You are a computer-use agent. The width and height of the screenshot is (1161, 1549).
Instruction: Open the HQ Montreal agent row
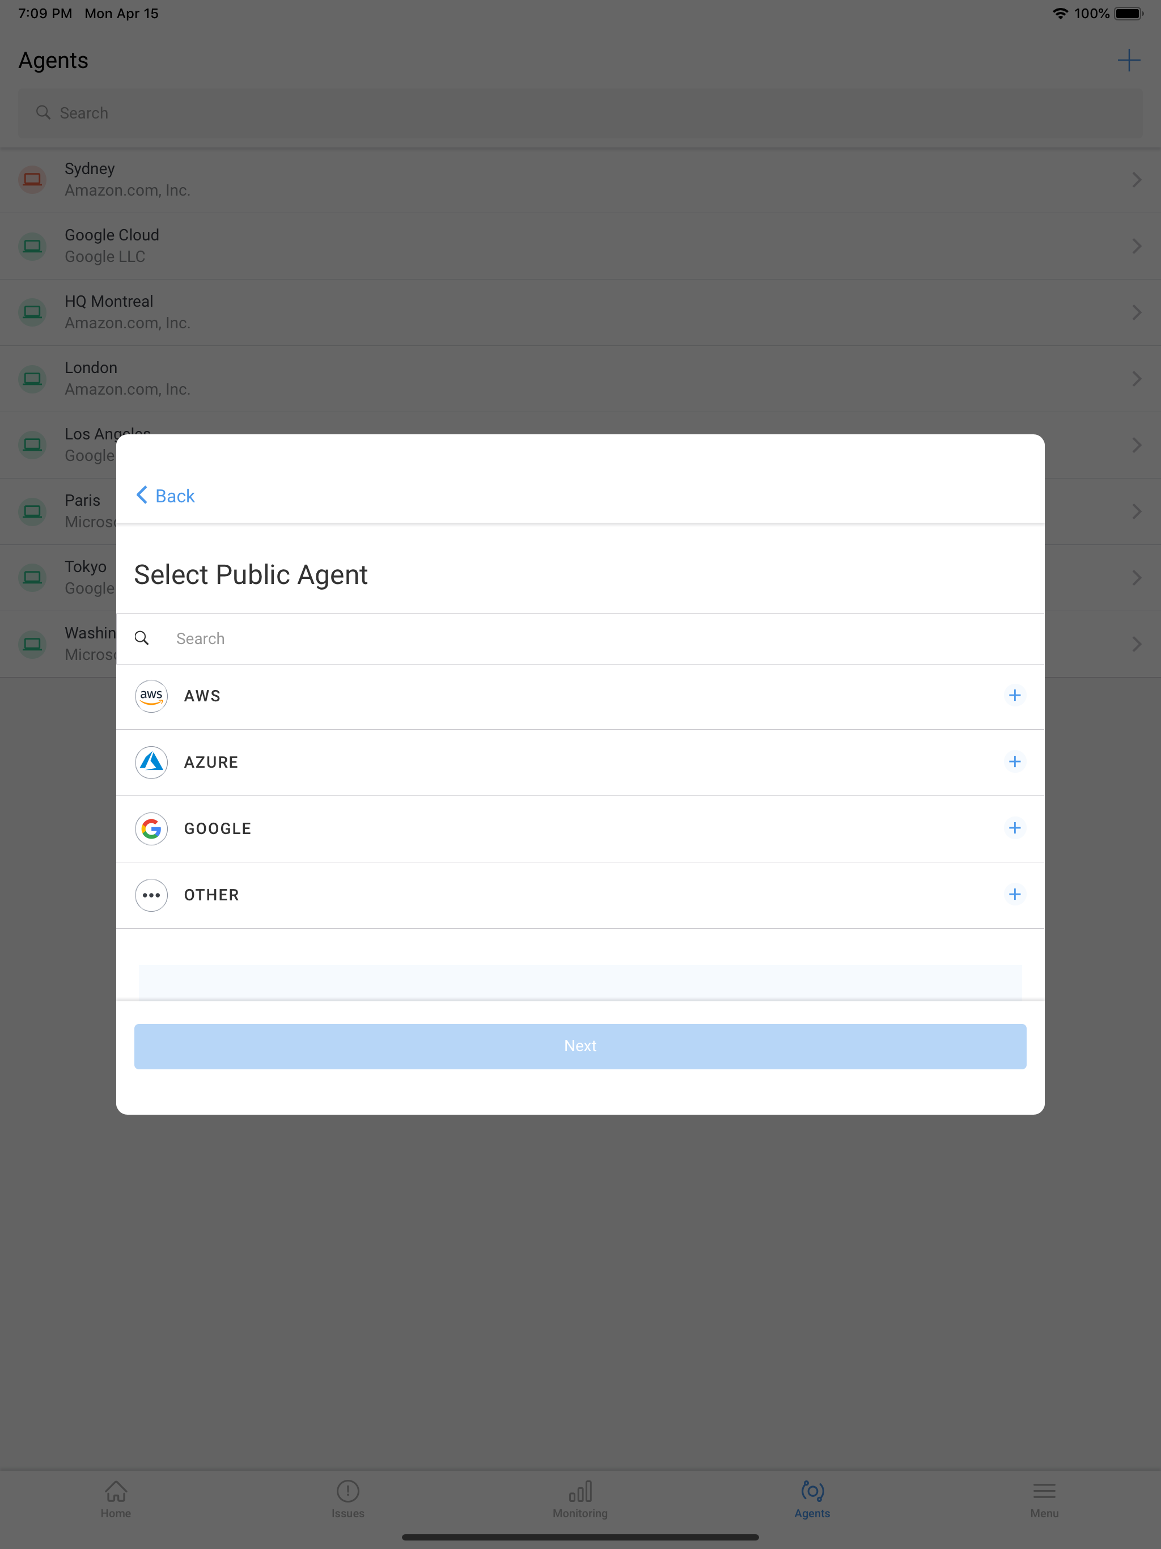click(x=580, y=312)
